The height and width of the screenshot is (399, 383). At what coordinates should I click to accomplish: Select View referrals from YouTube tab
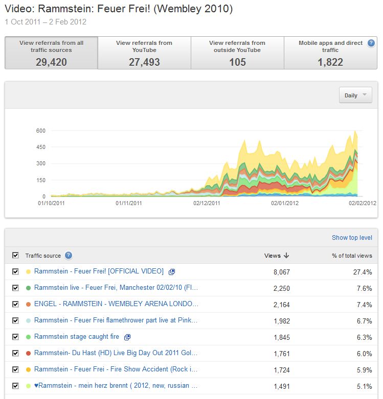pyautogui.click(x=144, y=53)
